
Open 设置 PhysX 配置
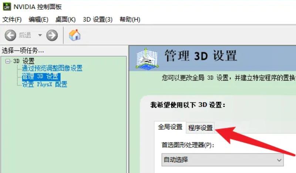coord(44,84)
